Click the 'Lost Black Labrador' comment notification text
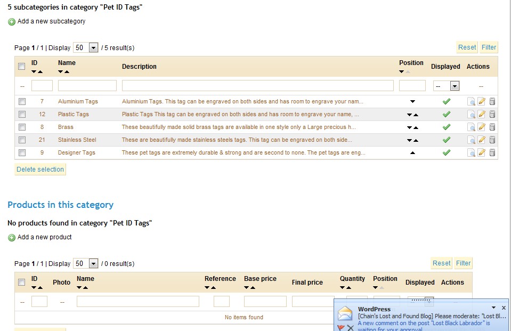 (424, 326)
